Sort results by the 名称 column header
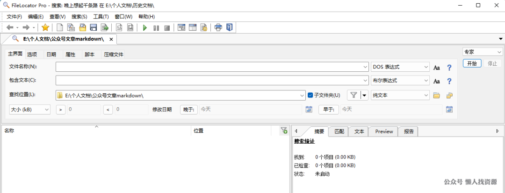Image resolution: width=505 pixels, height=193 pixels. click(96, 131)
